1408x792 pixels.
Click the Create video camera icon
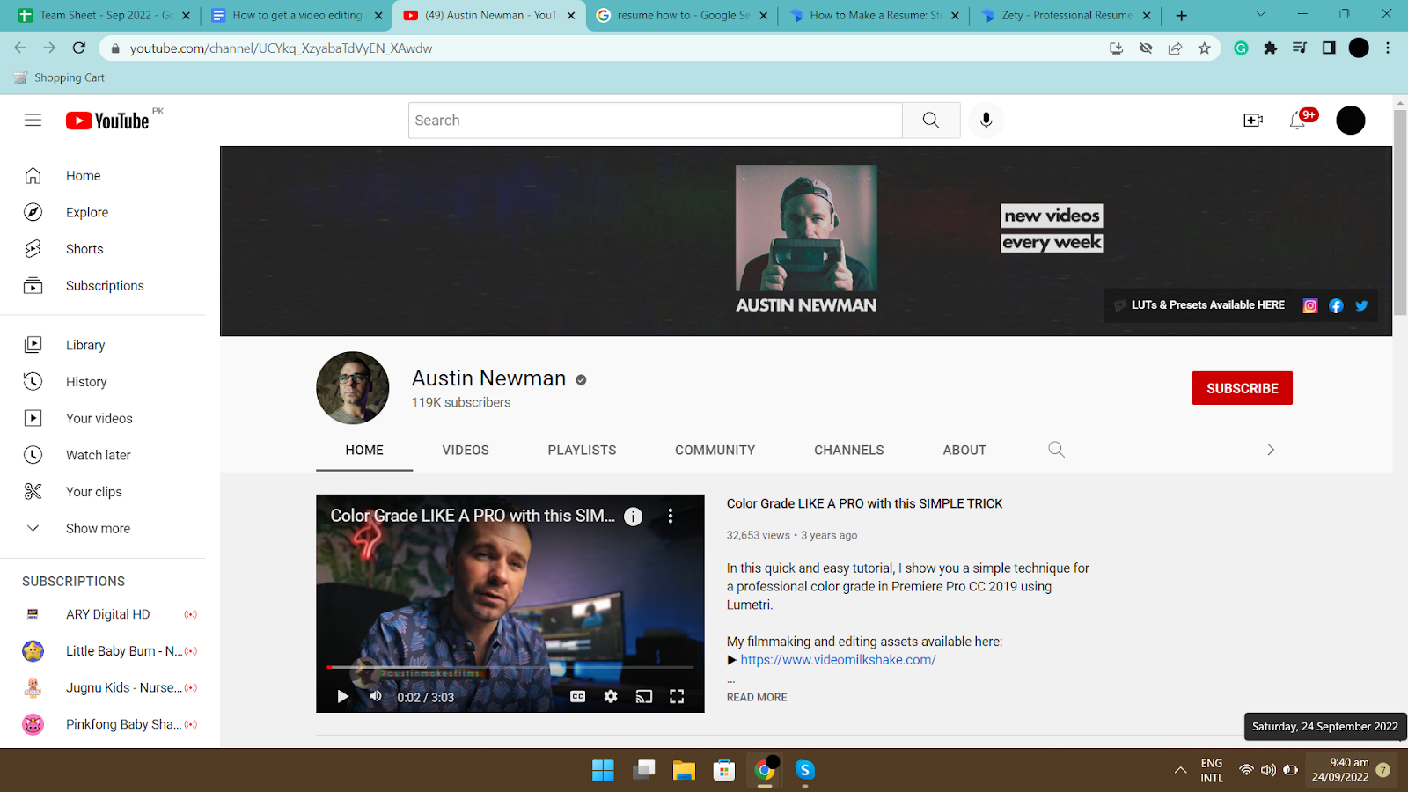(x=1253, y=121)
